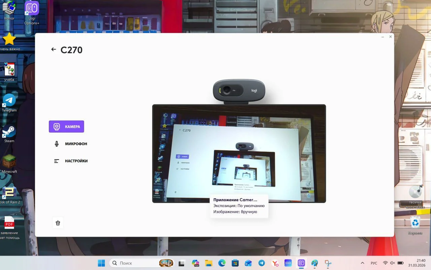431x270 pixels.
Task: Select the Logi Options+ desktop shortcut
Action: (x=32, y=13)
